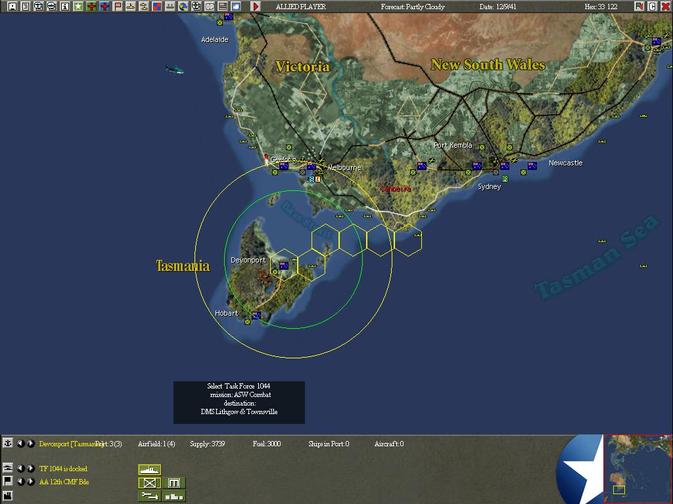Click the save game disk icon
Viewport: 673px width, 504px height.
12,7
